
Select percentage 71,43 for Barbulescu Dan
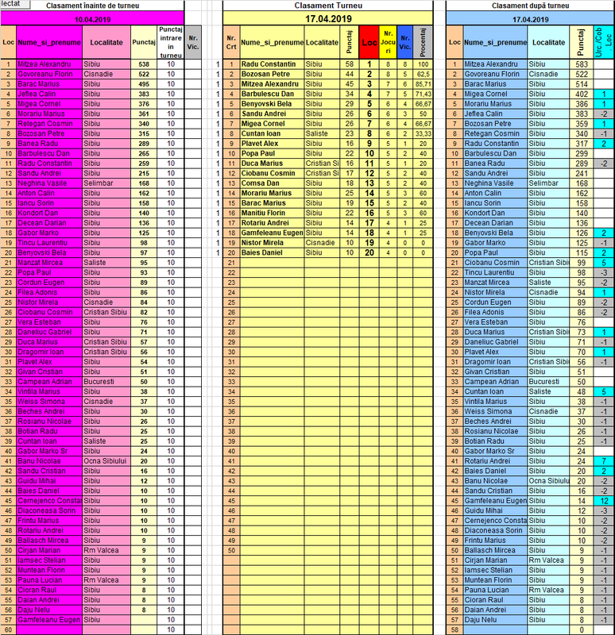[x=423, y=94]
